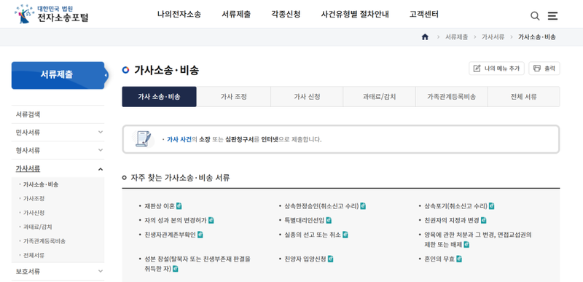Click document icon next to 상속한정승인(취소신고 수리)
Viewport: 583px width, 282px height.
(x=363, y=205)
